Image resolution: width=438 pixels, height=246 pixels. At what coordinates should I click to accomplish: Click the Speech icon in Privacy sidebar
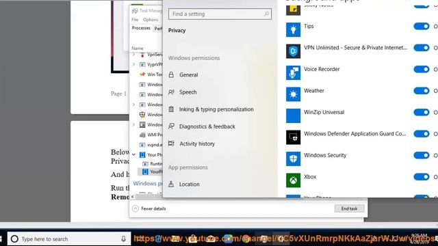pos(171,92)
